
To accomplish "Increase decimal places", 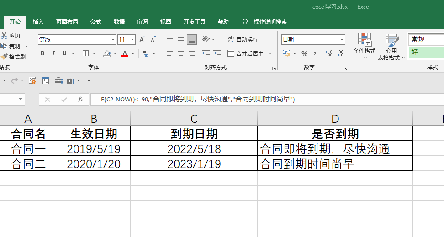I will coord(329,53).
